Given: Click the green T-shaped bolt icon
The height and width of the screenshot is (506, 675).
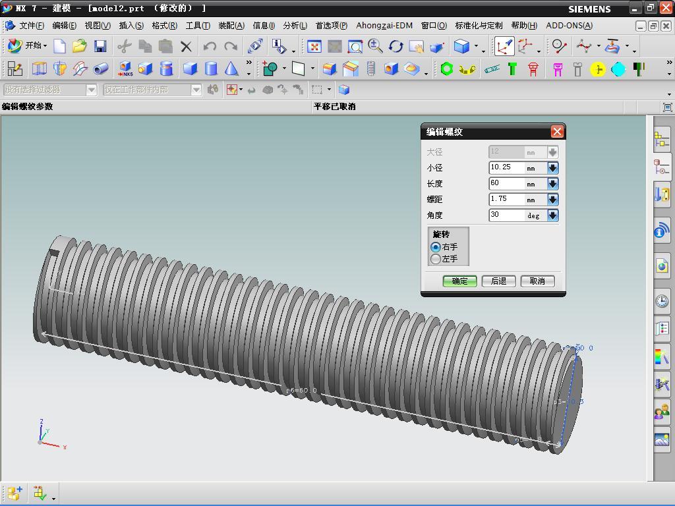Looking at the screenshot, I should (512, 69).
